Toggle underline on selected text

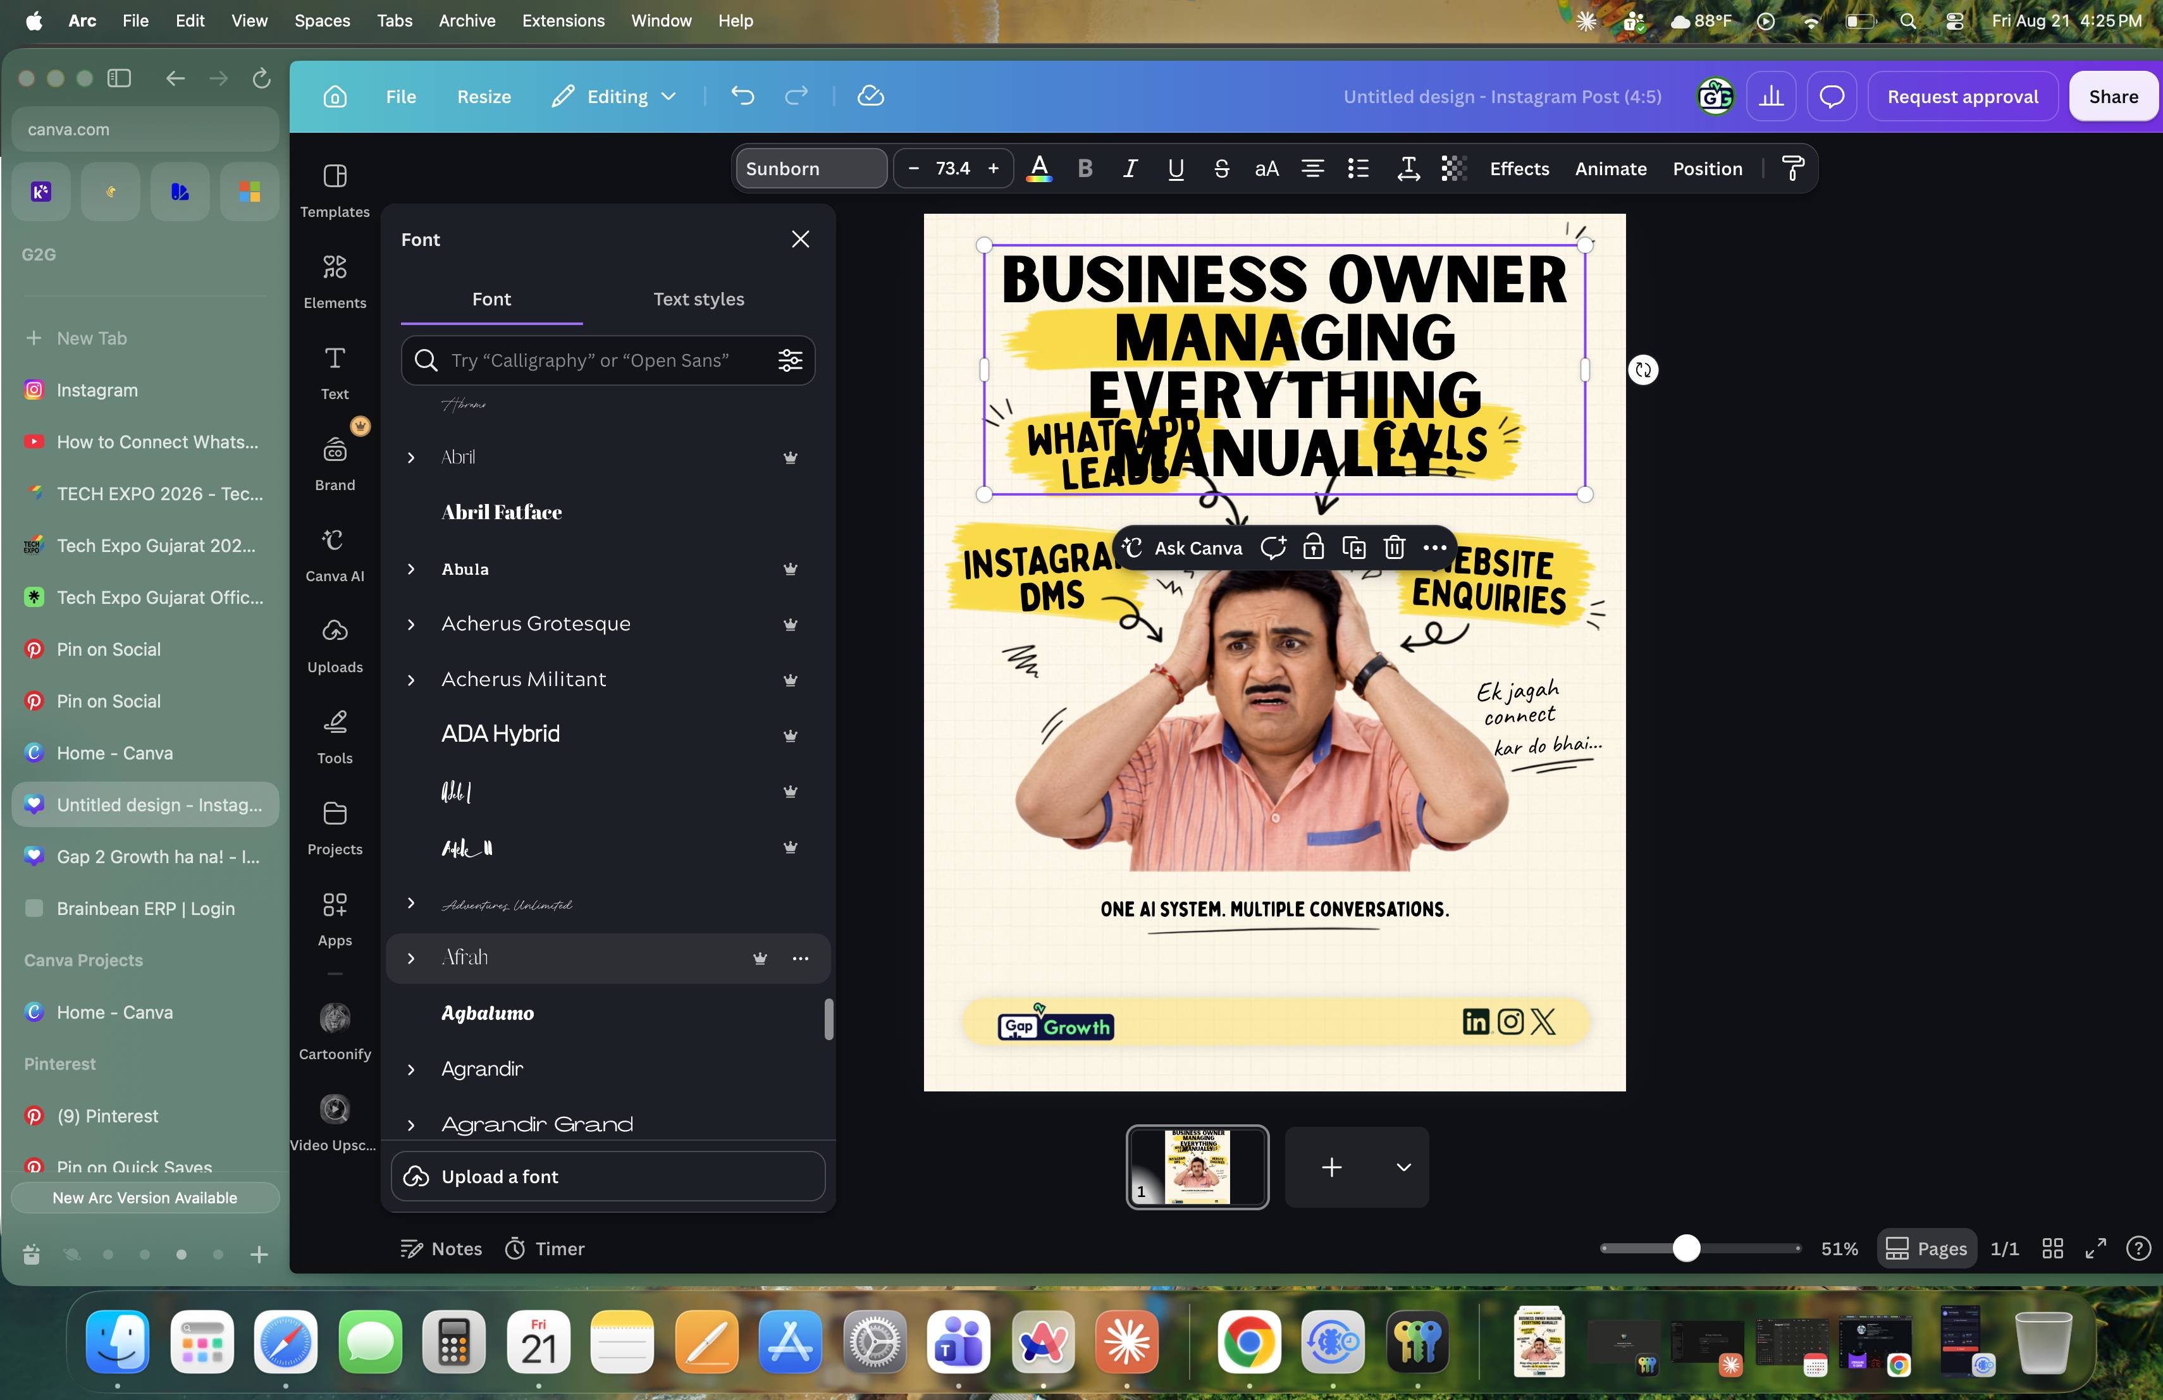[x=1175, y=169]
